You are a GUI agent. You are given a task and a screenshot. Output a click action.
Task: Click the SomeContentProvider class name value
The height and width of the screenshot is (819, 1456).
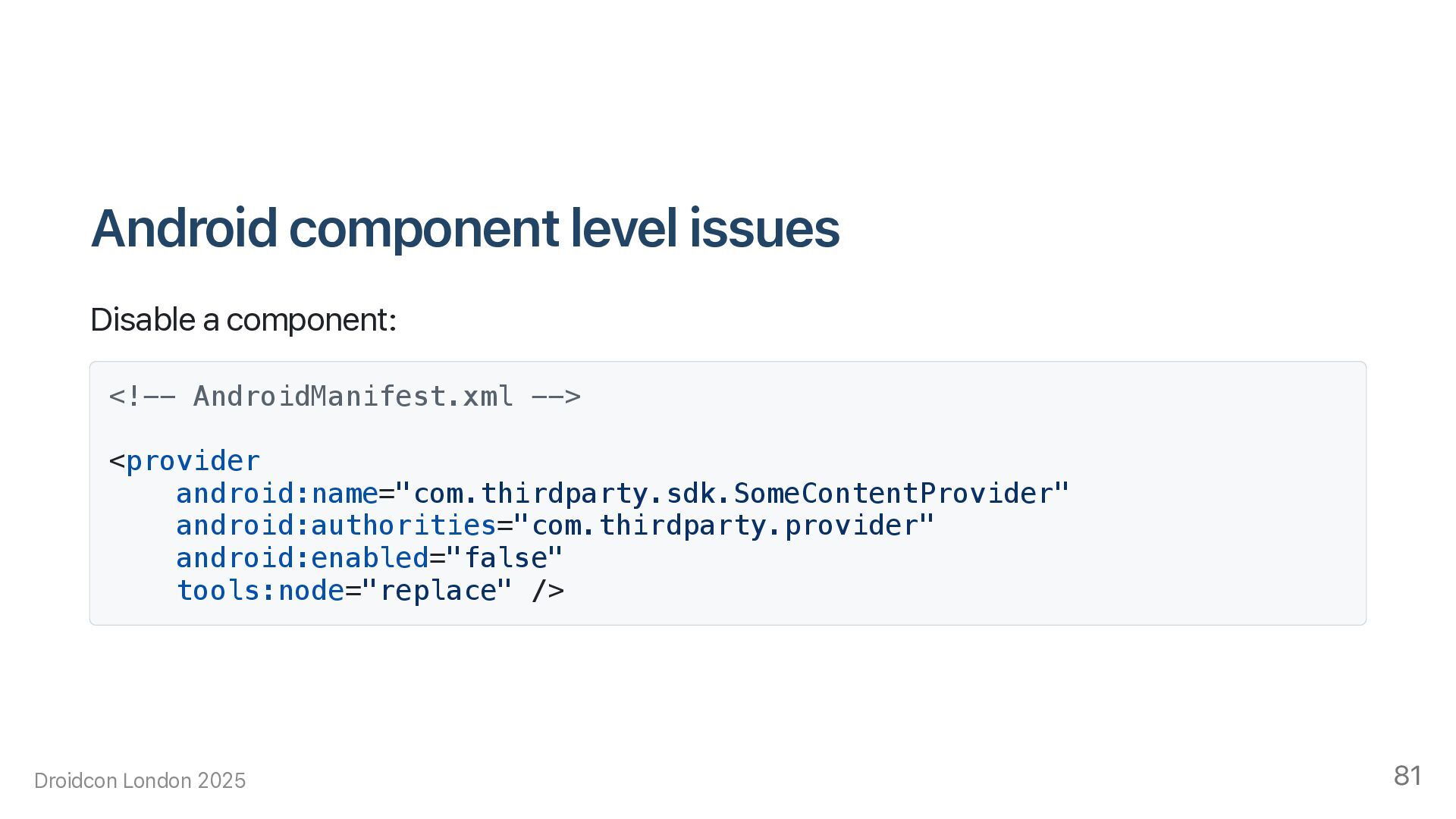[x=893, y=494]
